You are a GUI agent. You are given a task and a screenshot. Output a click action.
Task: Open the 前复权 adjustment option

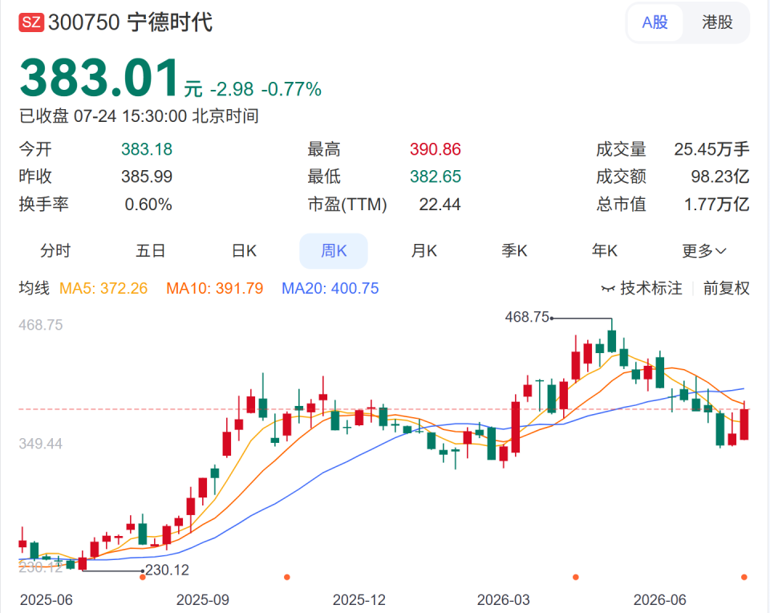click(727, 288)
